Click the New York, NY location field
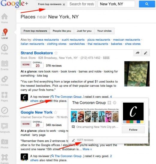Screen dimensions: 156x164 116,4
